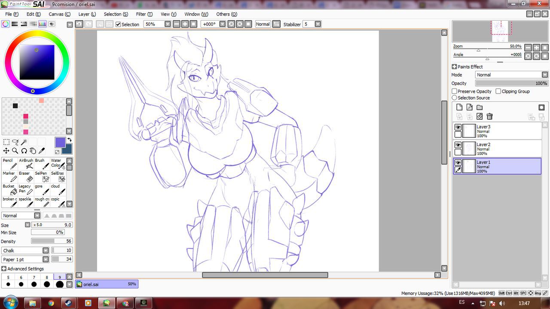Image resolution: width=550 pixels, height=309 pixels.
Task: Open the Window menu
Action: pos(196,14)
